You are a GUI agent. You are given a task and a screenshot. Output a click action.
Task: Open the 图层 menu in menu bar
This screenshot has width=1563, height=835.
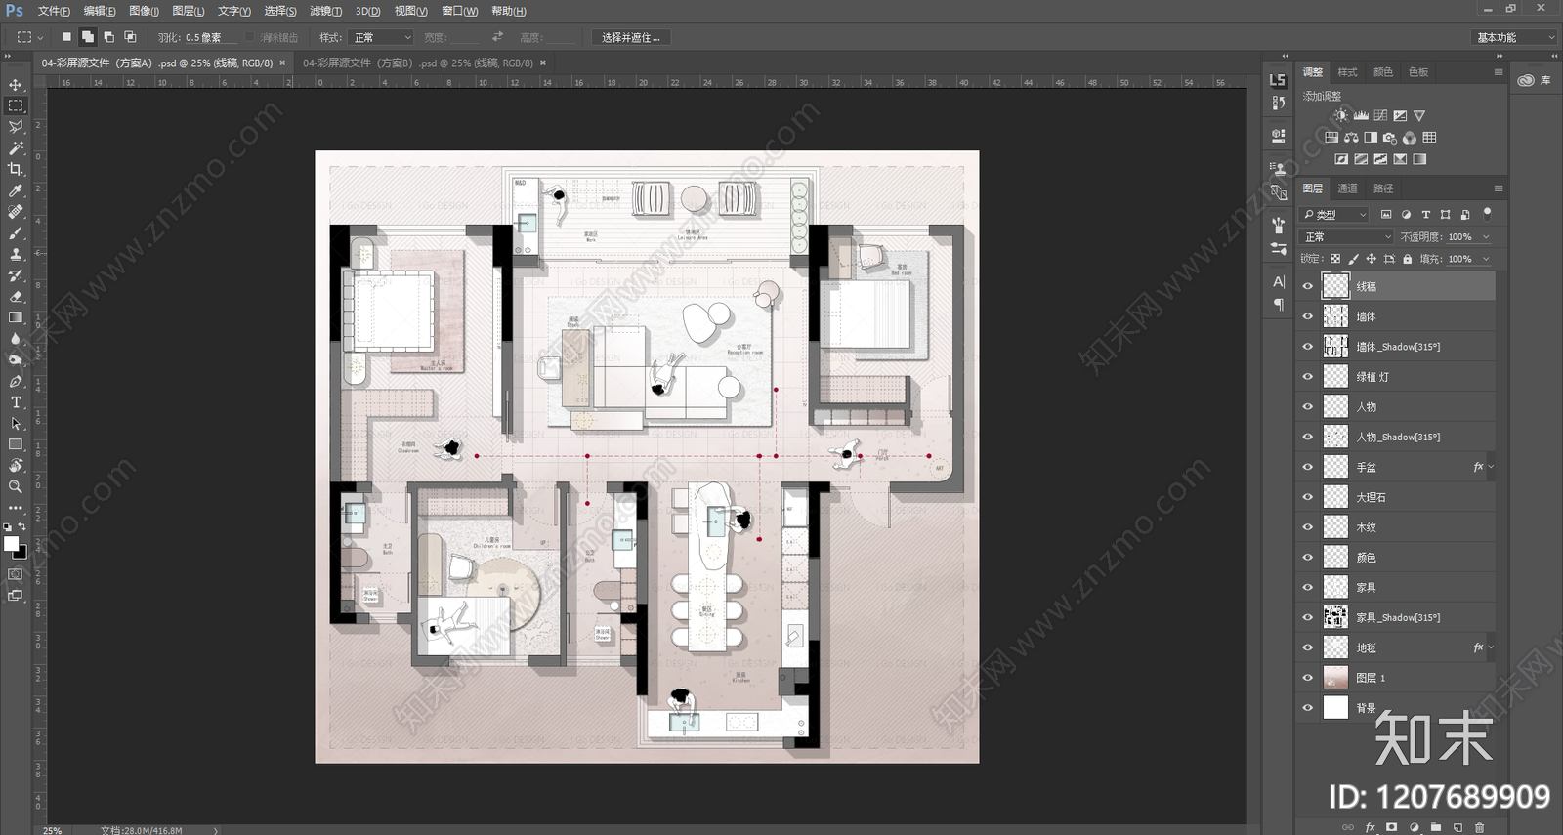(x=188, y=11)
